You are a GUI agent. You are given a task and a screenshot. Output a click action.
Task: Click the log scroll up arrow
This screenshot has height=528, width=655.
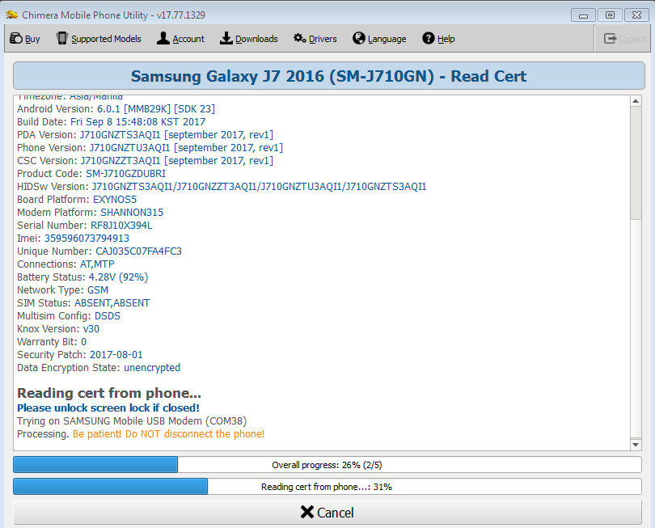(636, 101)
